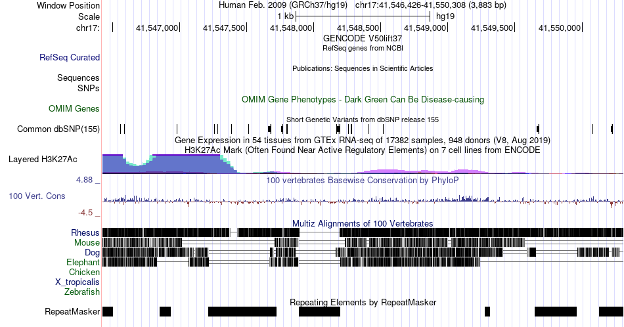Click the 41,548,000 ruler position
Image resolution: width=624 pixels, height=327 pixels.
click(x=291, y=28)
